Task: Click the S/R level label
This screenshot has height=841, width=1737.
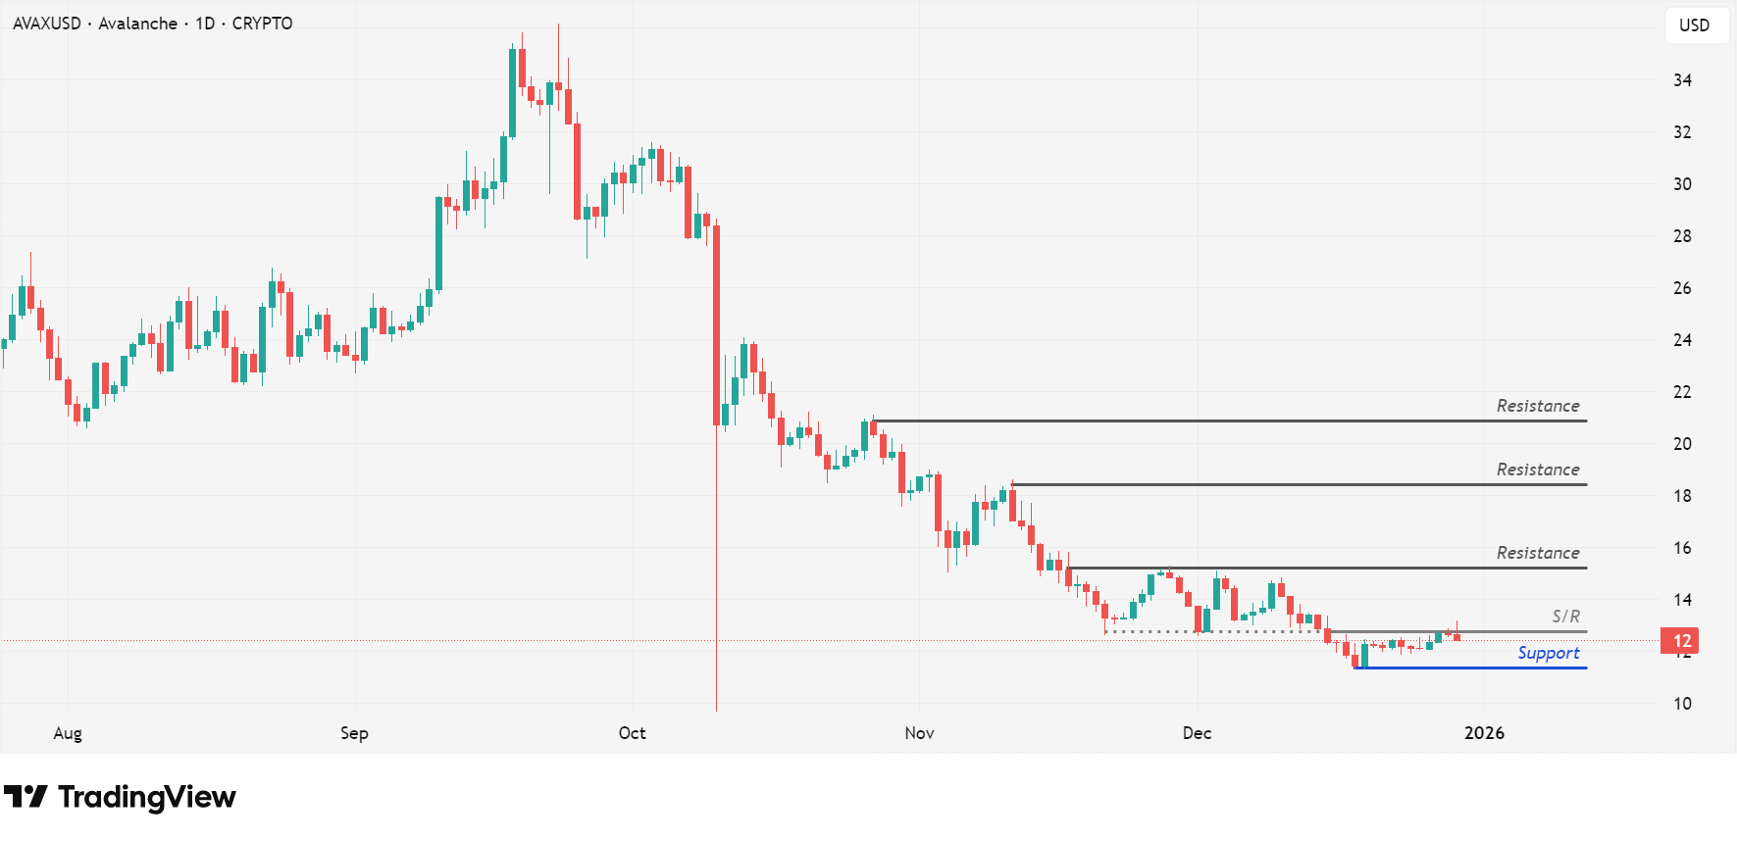Action: [1565, 617]
